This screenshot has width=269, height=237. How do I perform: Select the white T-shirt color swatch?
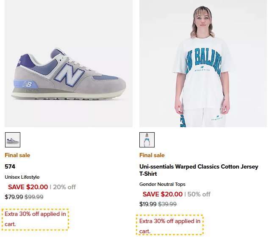(147, 140)
